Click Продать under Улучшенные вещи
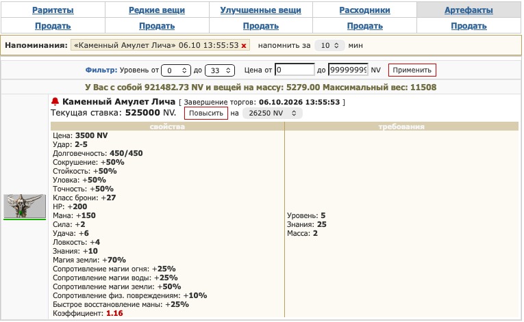This screenshot has height=322, width=524. pos(261,26)
